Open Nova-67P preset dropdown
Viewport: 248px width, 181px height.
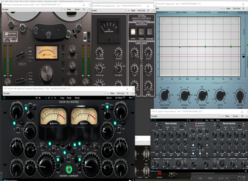(189, 8)
